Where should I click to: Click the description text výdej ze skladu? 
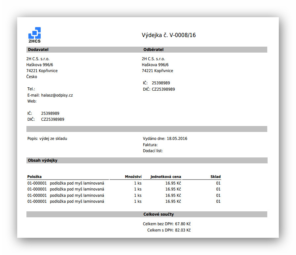(x=53, y=139)
